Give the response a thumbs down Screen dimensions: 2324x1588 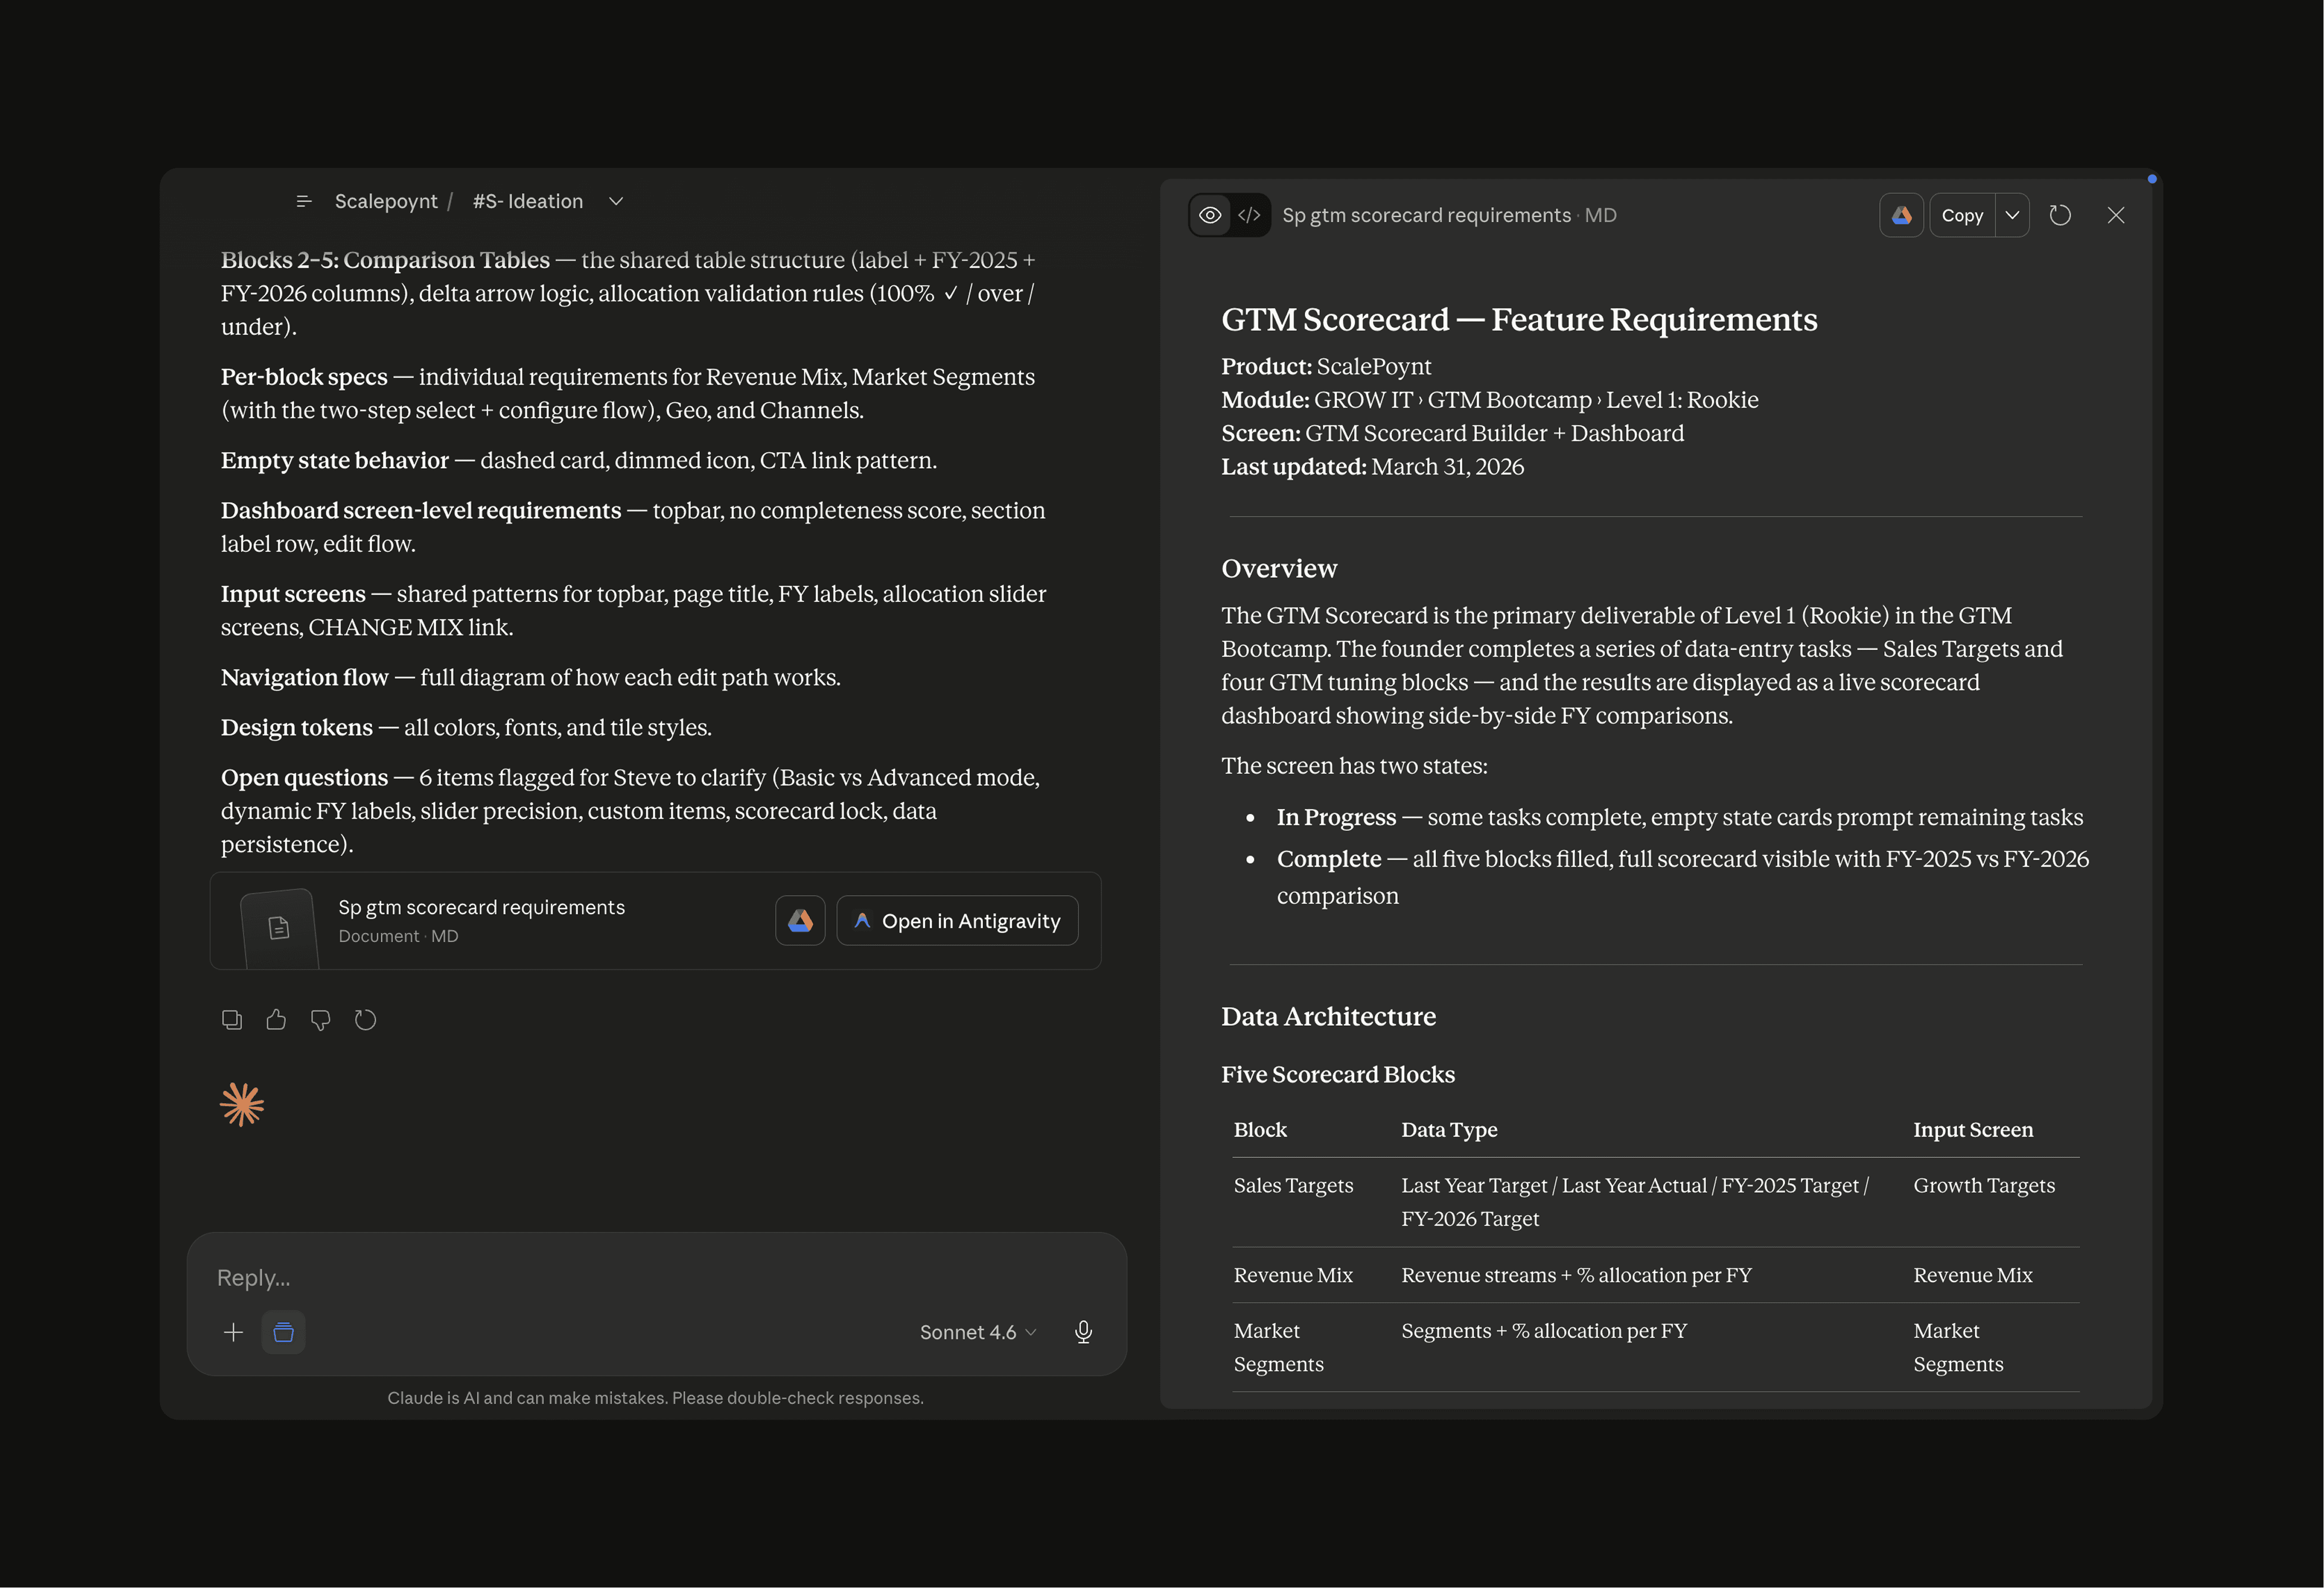(x=320, y=1020)
